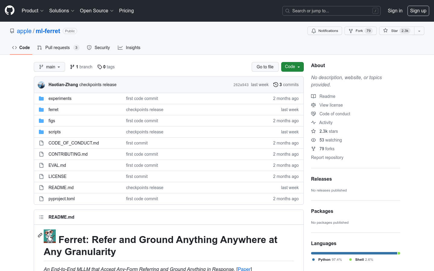This screenshot has width=434, height=271.
Task: Expand the Open Source menu
Action: [96, 11]
